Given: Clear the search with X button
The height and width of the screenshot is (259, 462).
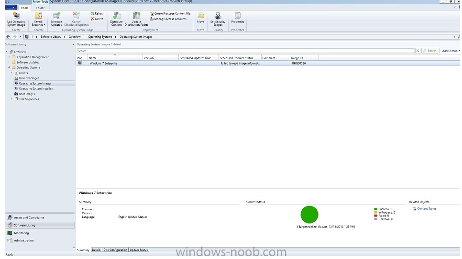Looking at the screenshot, I should click(418, 51).
